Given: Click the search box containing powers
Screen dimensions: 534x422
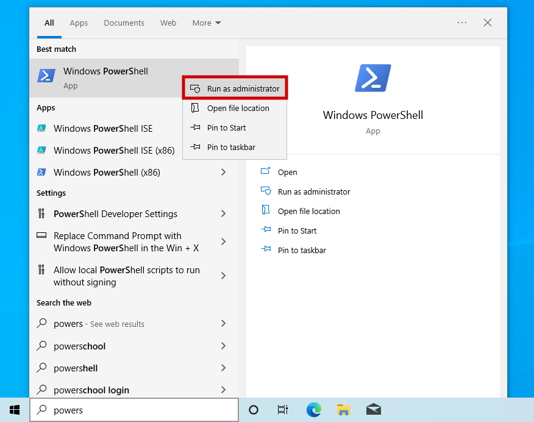Looking at the screenshot, I should click(140, 410).
